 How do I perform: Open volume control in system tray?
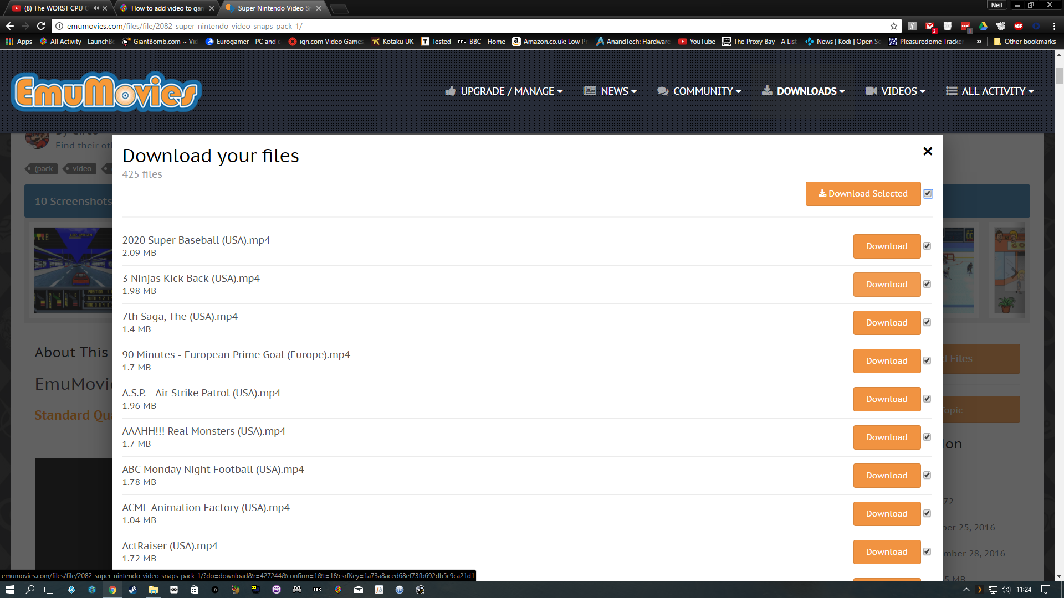pyautogui.click(x=1006, y=590)
